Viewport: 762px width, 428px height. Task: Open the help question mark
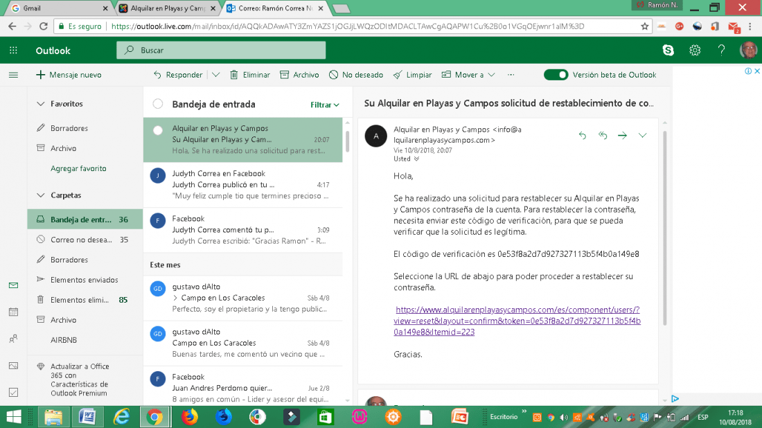721,50
